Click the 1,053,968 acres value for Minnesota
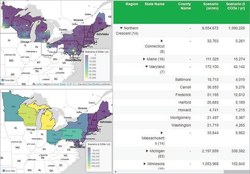Screen dimensions: 250x174 click(210, 164)
